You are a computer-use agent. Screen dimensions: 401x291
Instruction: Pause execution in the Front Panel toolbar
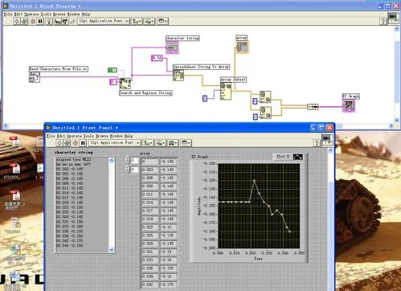pos(83,143)
